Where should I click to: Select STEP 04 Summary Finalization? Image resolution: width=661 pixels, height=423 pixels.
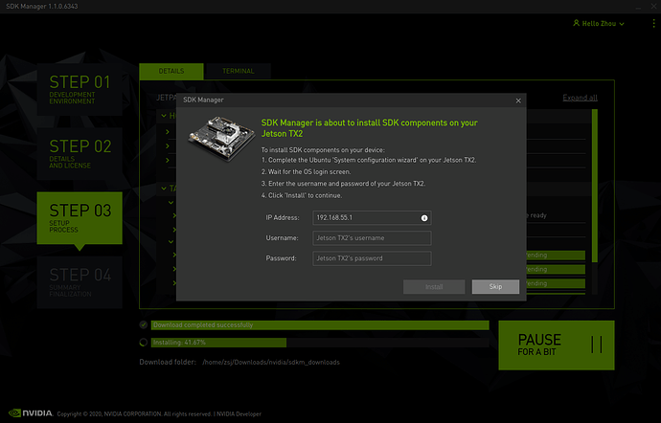click(80, 282)
